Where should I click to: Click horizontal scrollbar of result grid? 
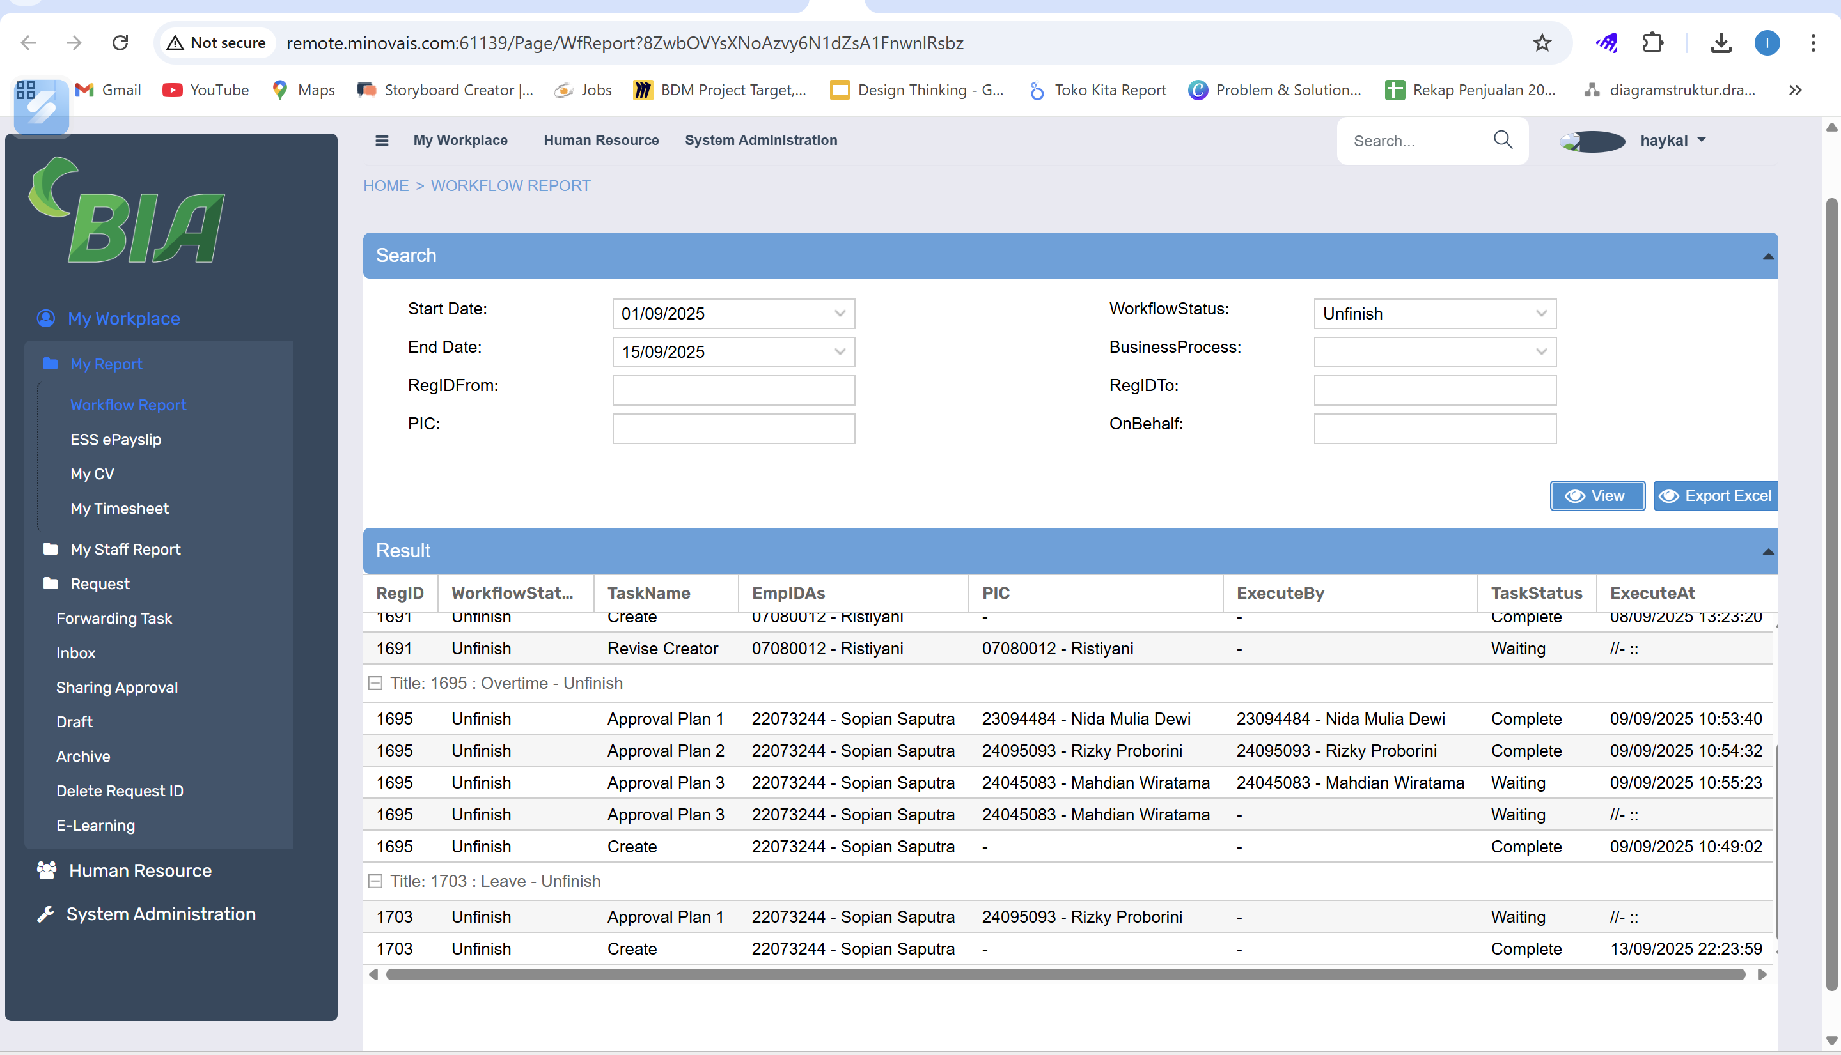[1065, 974]
